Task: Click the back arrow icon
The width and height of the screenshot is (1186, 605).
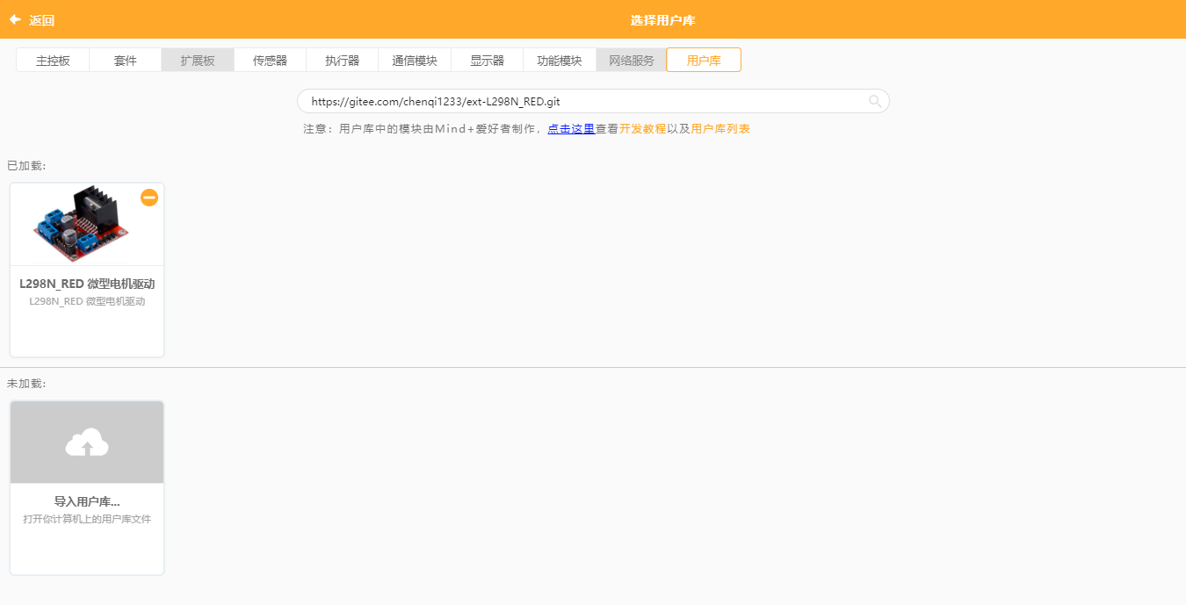Action: tap(15, 19)
